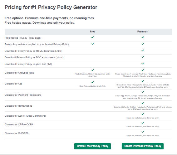Click heading 'Pricing for #1 Privacy Policy Generator'
Screen dimensions: 177x155
pos(51,7)
